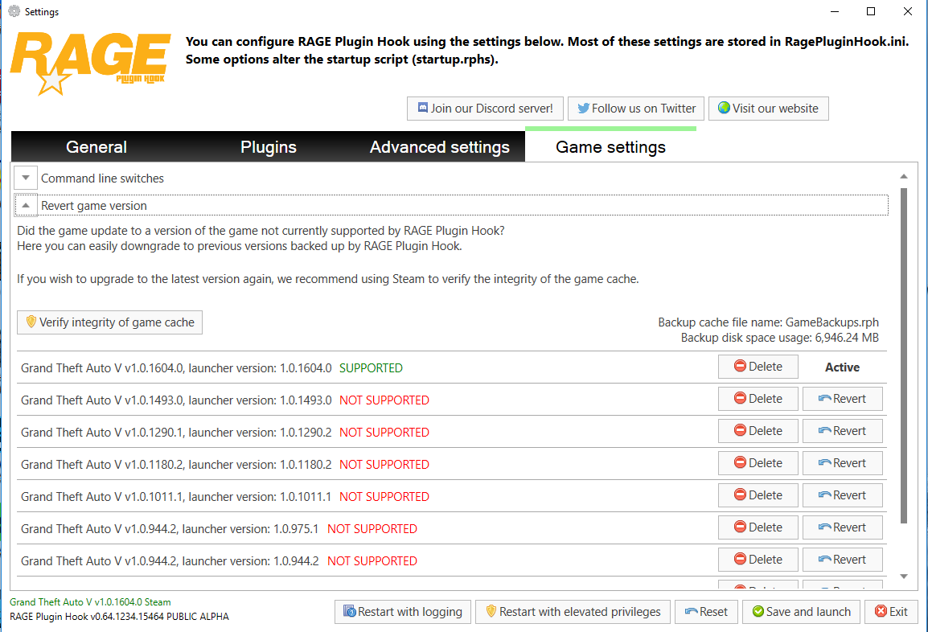Click the vertical scrollbar thumb in versions list

904,355
